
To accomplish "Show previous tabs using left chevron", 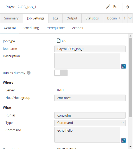I will (x=120, y=18).
